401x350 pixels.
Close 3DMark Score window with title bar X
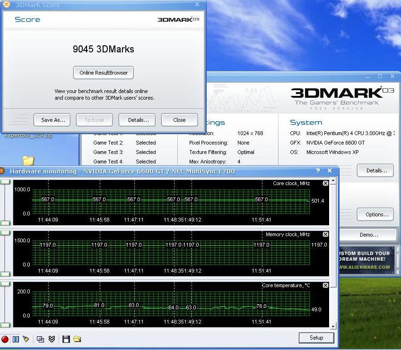[197, 4]
